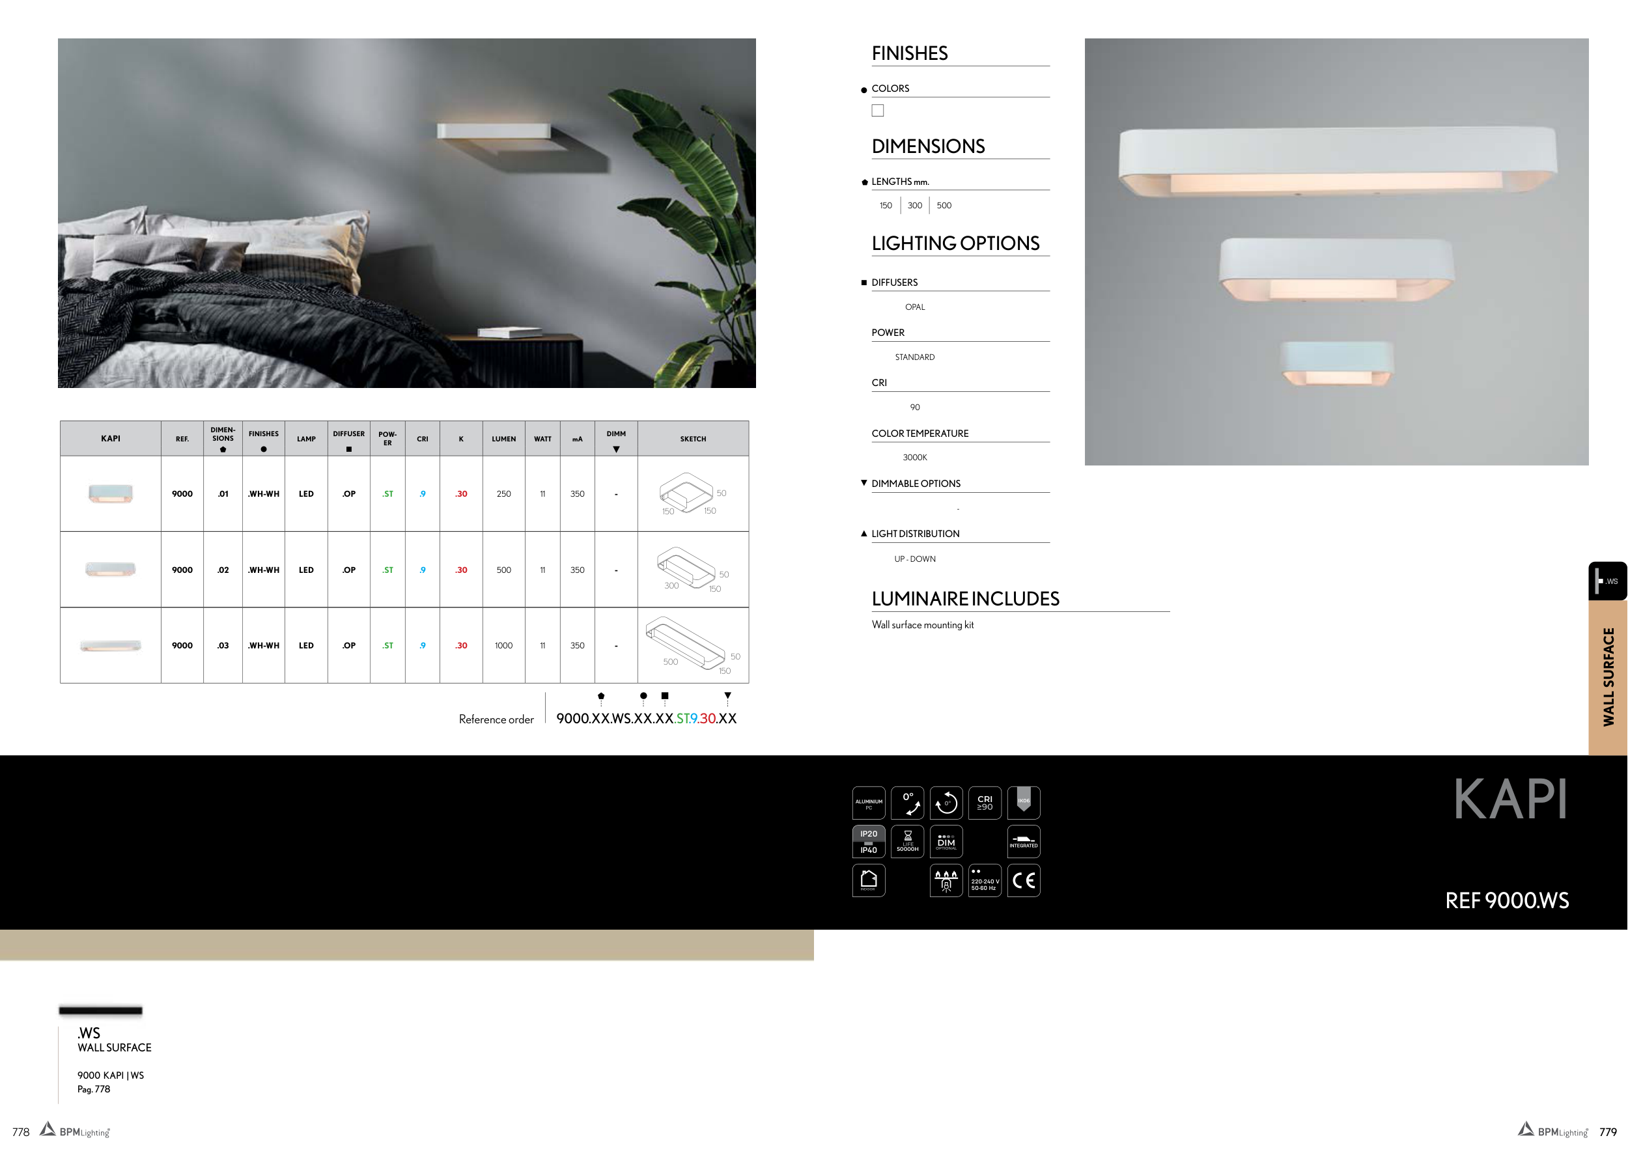Screen dimensions: 1628x1151
Task: Click the Light Distribution up triangle
Action: tap(863, 534)
